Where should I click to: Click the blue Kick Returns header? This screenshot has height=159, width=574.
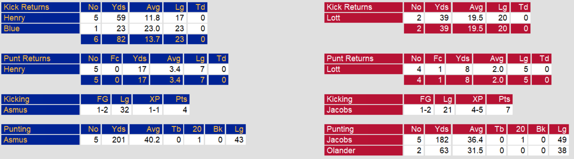(26, 7)
